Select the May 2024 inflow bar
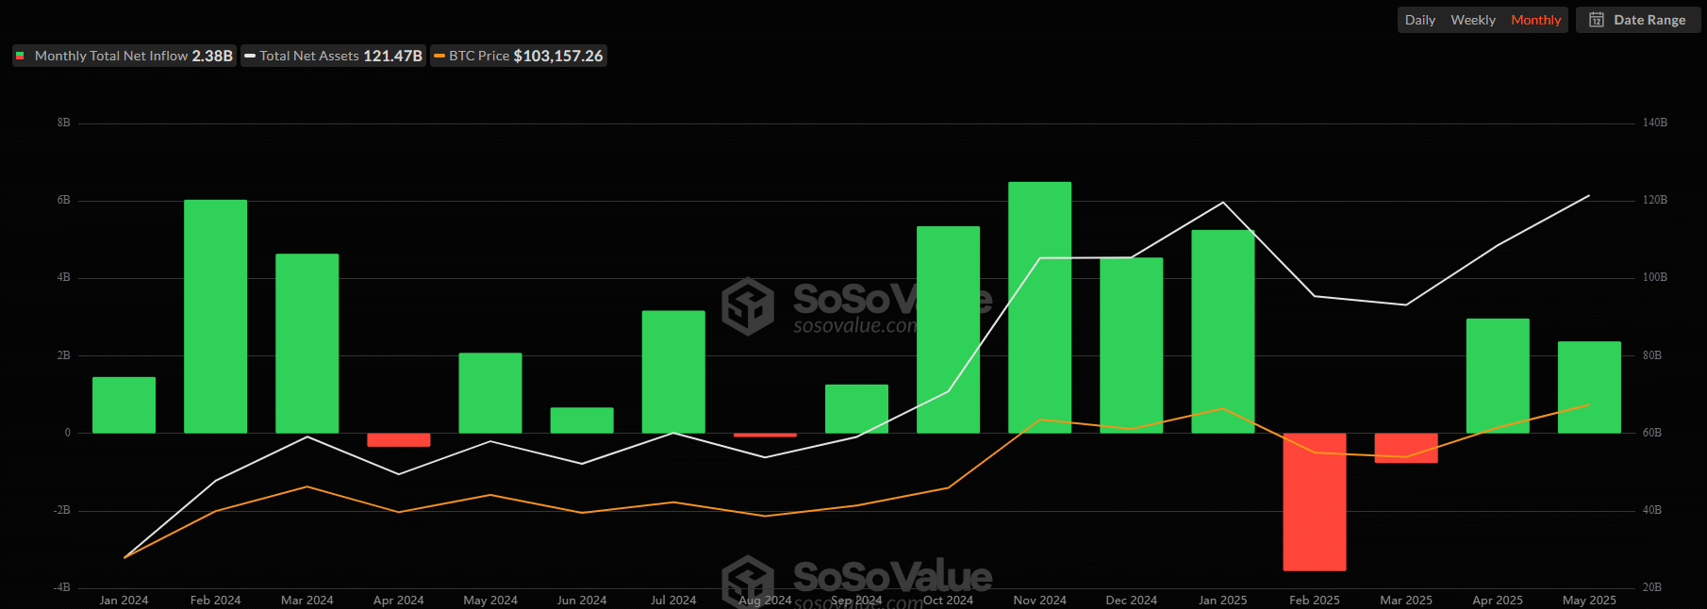Image resolution: width=1707 pixels, height=609 pixels. click(x=490, y=393)
